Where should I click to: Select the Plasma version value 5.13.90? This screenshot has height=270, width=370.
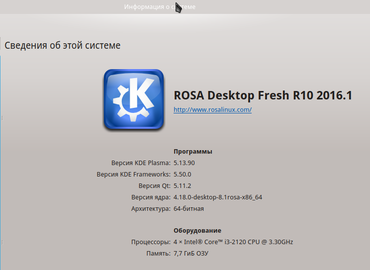[x=185, y=163]
